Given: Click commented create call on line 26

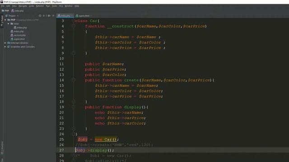Looking at the screenshot, I should (114, 145).
